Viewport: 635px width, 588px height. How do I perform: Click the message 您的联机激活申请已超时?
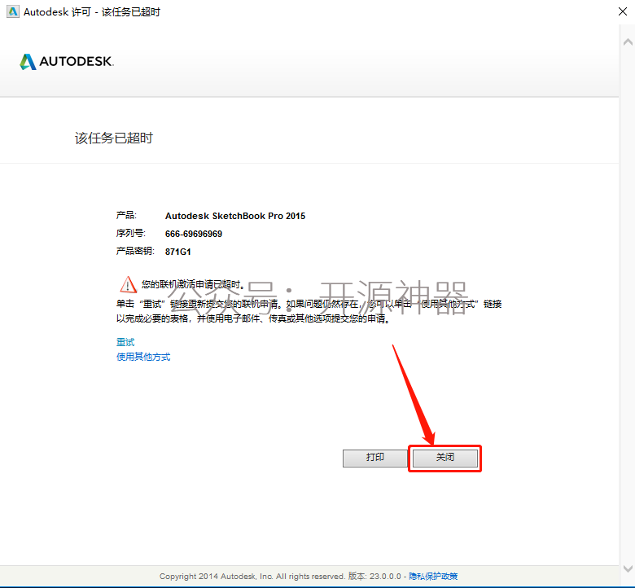[193, 284]
